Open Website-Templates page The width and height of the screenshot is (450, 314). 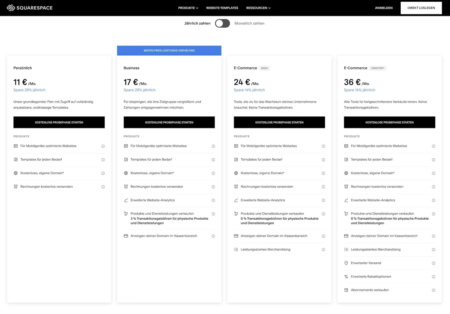[x=222, y=8]
